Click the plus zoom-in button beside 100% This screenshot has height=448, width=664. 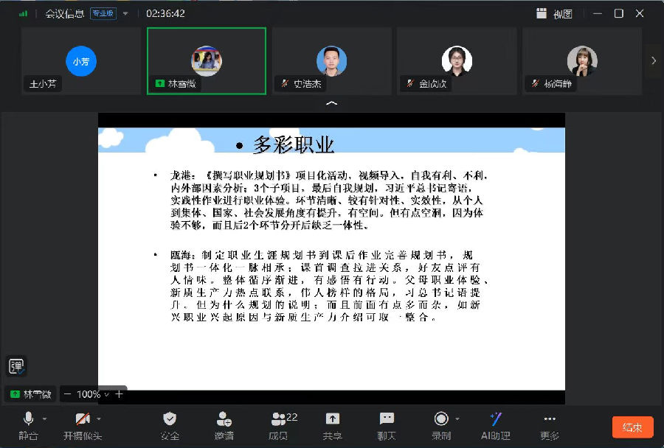click(119, 394)
